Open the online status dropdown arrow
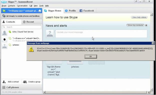 [x=6, y=11]
